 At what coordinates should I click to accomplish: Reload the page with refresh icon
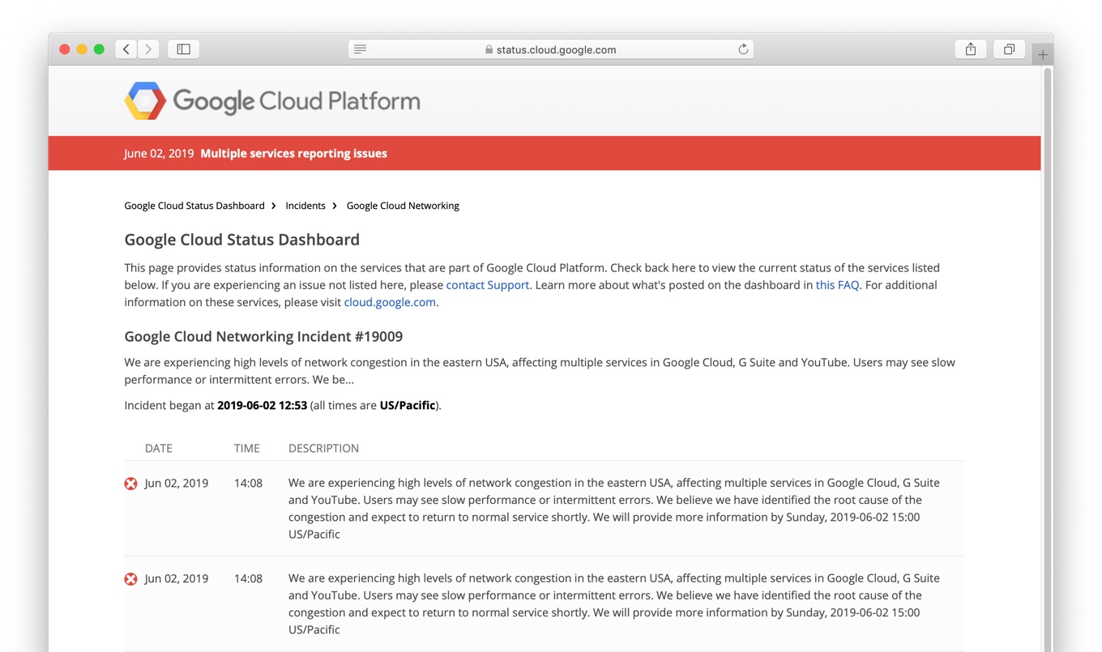[x=743, y=49]
